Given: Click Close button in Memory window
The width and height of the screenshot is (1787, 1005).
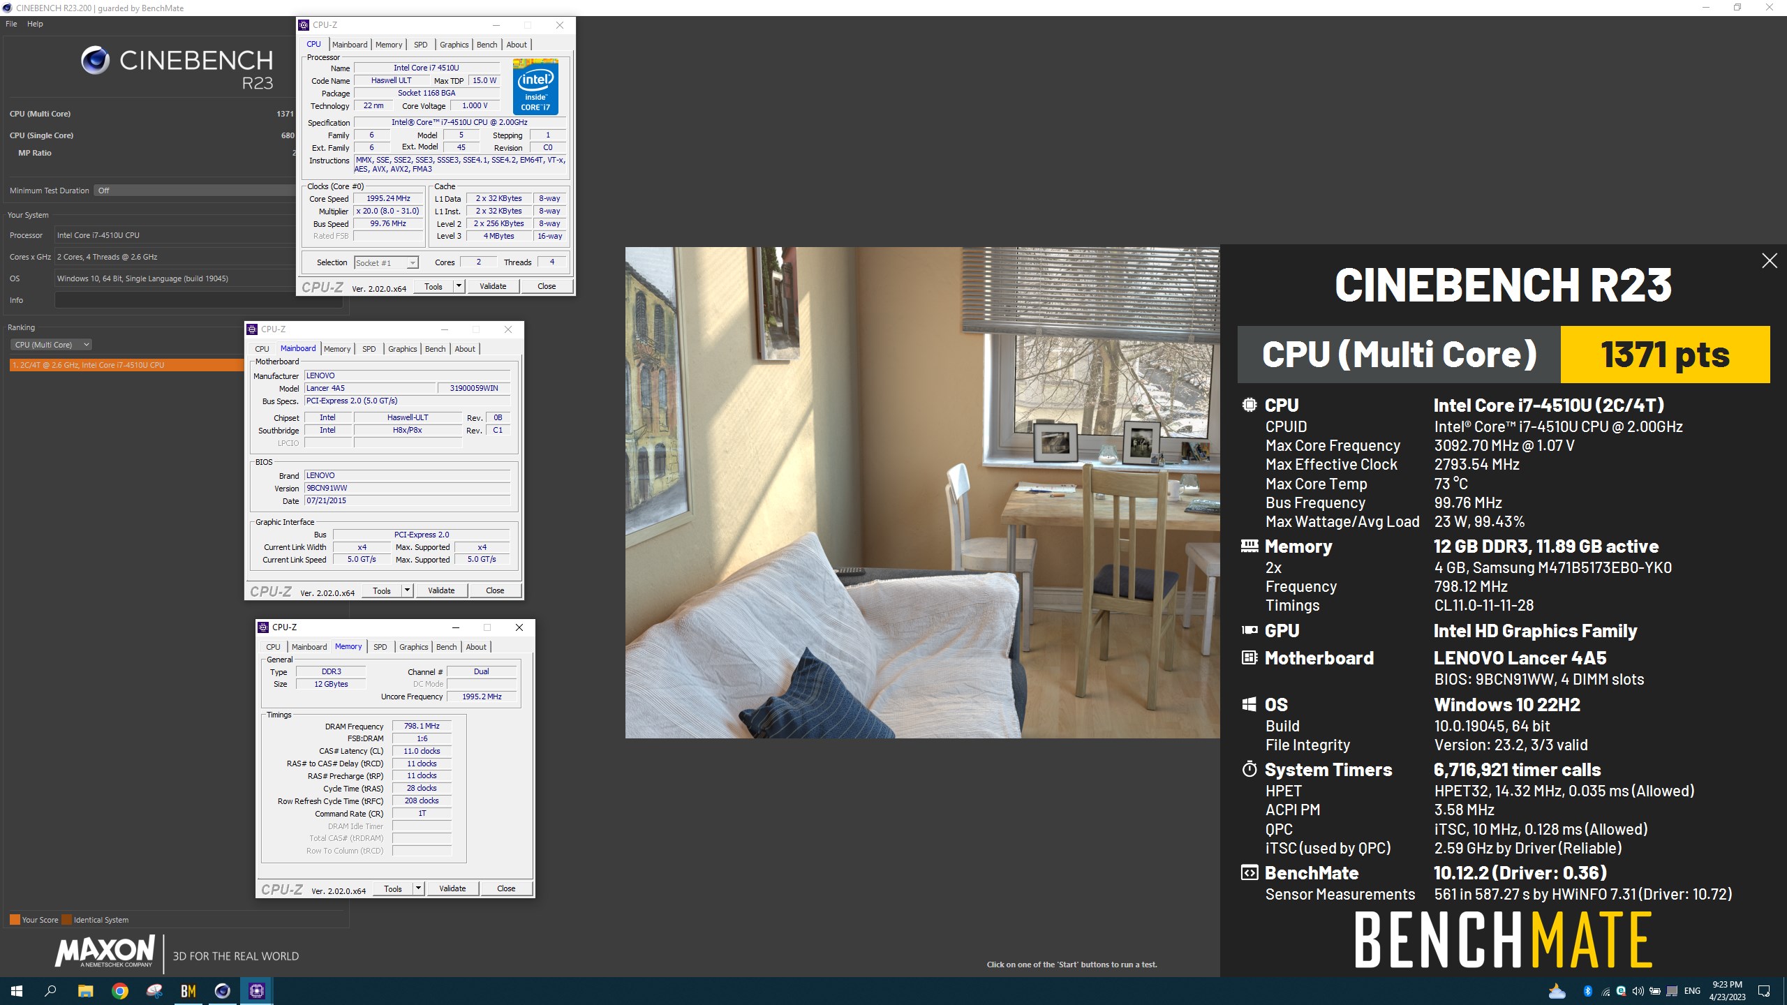Looking at the screenshot, I should [x=506, y=888].
